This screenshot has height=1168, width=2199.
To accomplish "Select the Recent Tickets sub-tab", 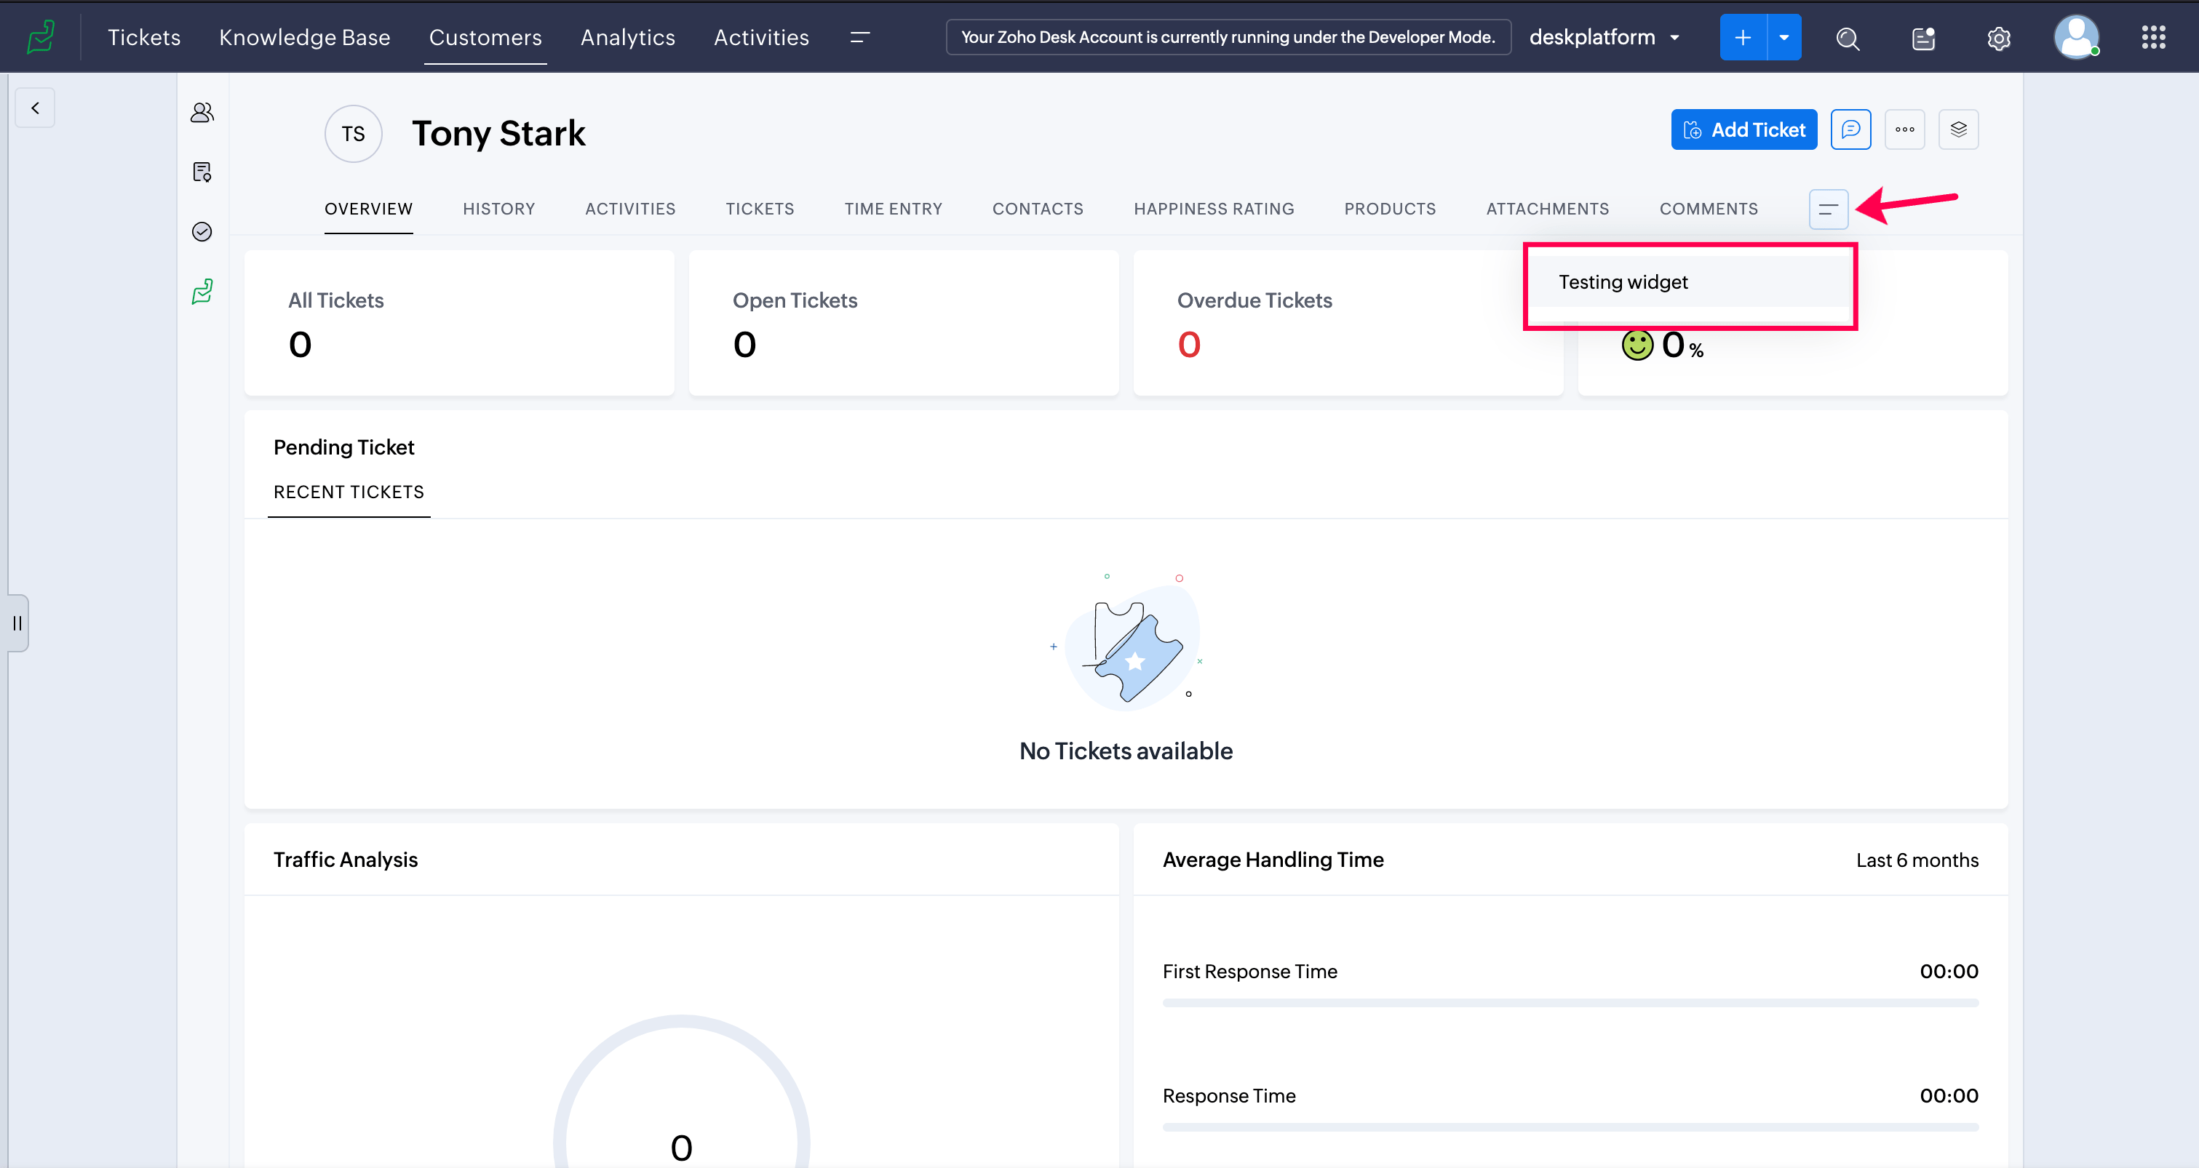I will [349, 492].
